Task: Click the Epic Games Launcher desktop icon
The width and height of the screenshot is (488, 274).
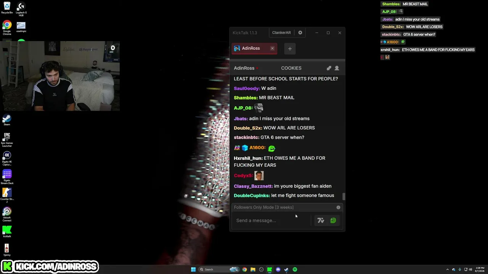Action: 7,139
